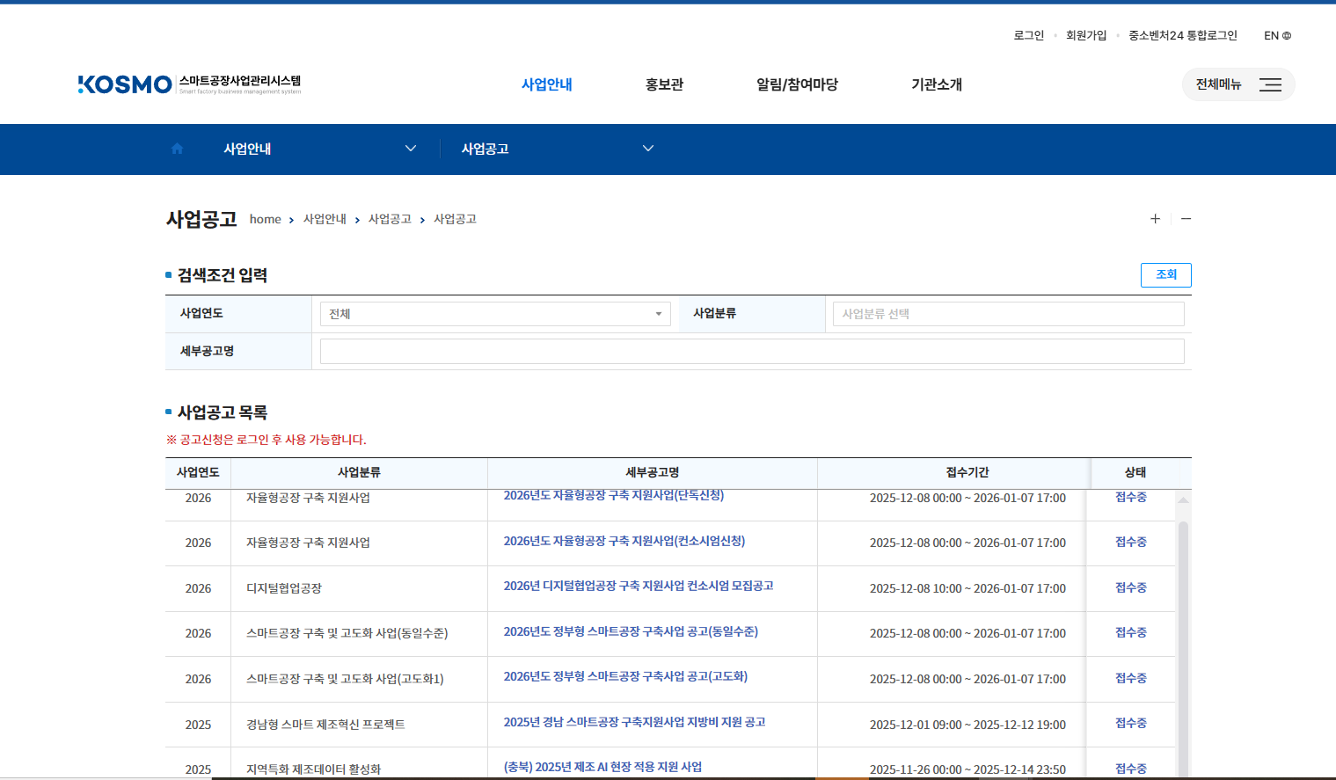Open the 사업연도 year dropdown
1336x780 pixels.
[x=494, y=314]
